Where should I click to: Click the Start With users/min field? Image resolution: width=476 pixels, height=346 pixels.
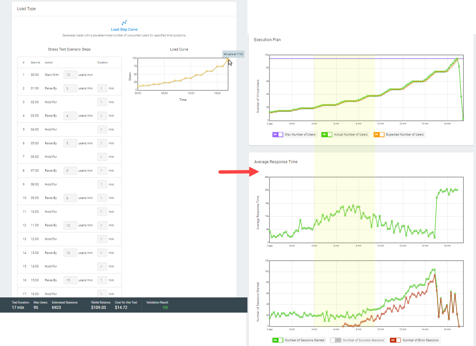pyautogui.click(x=70, y=75)
